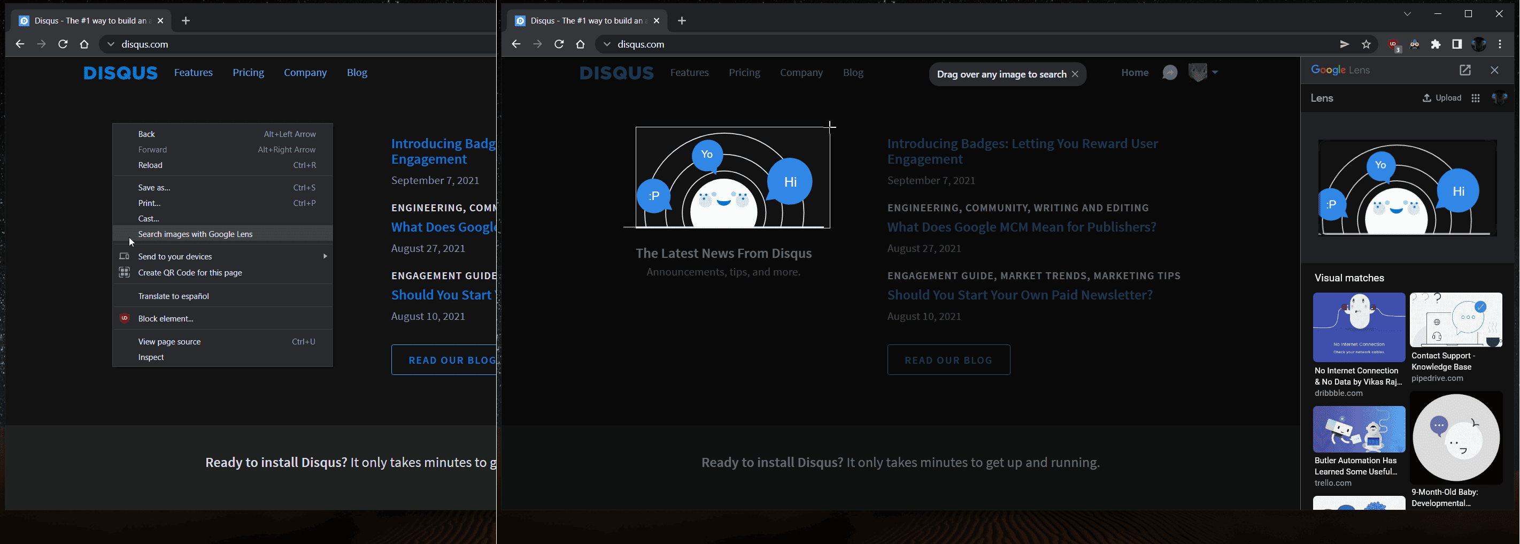Dismiss 'Drag over any image to search' chip
This screenshot has width=1520, height=544.
pyautogui.click(x=1075, y=74)
